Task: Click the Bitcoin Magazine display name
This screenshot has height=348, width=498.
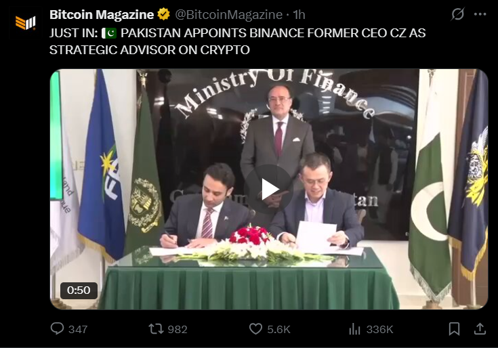Action: click(102, 15)
